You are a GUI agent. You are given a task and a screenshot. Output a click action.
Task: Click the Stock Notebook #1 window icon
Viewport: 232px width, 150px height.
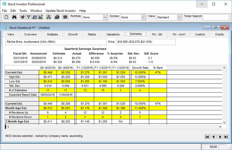pos(5,27)
